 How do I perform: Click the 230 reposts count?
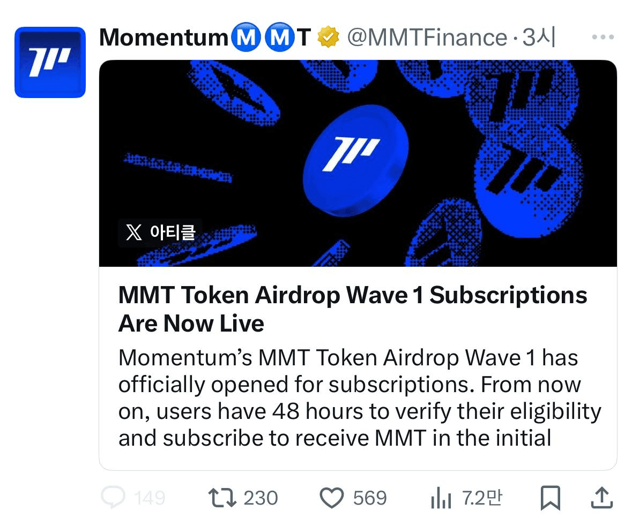pos(261,498)
